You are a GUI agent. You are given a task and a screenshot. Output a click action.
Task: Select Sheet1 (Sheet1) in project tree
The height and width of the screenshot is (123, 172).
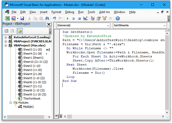33,58
